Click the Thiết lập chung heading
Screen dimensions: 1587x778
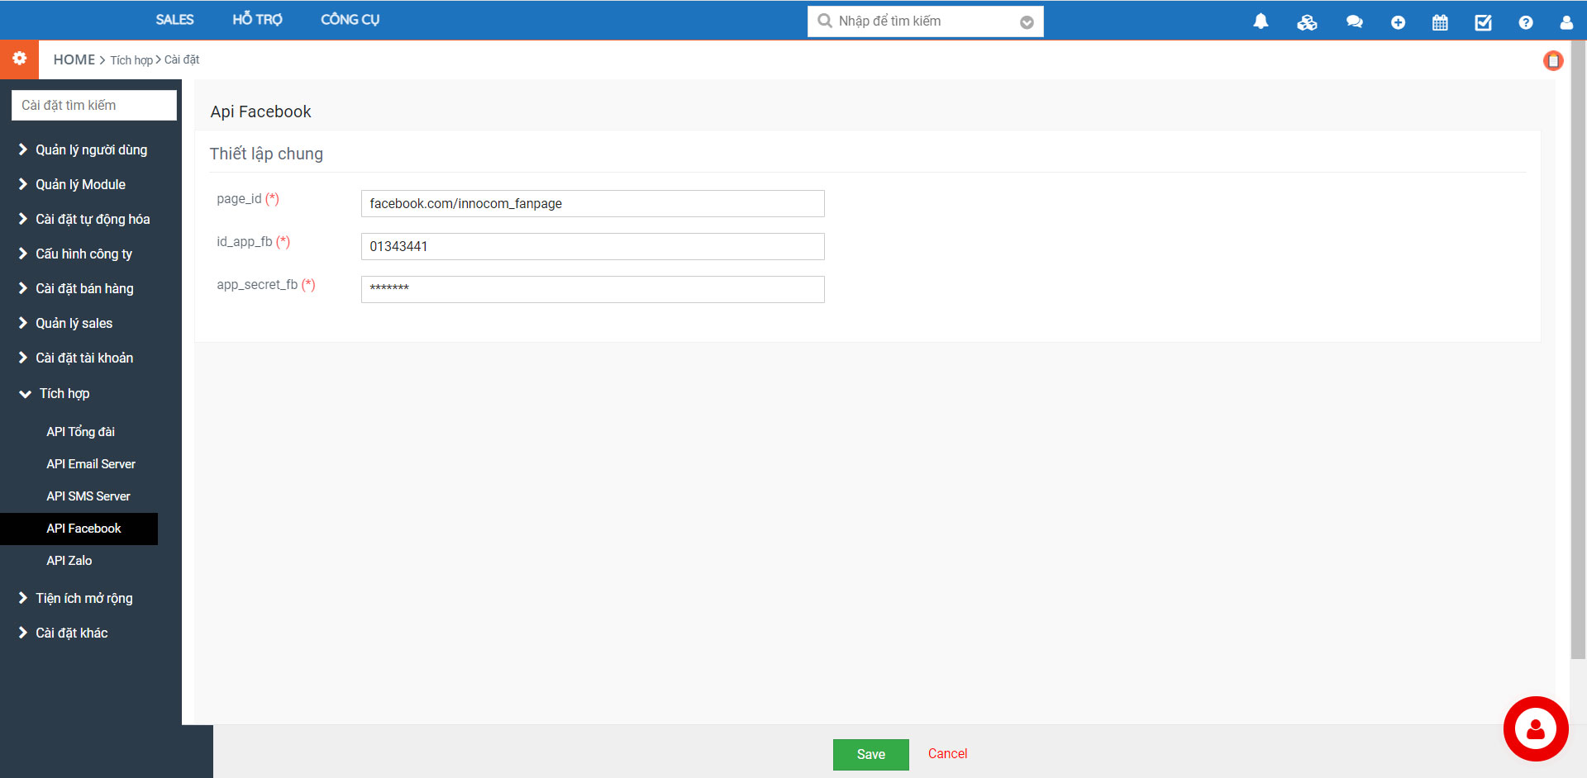(266, 154)
